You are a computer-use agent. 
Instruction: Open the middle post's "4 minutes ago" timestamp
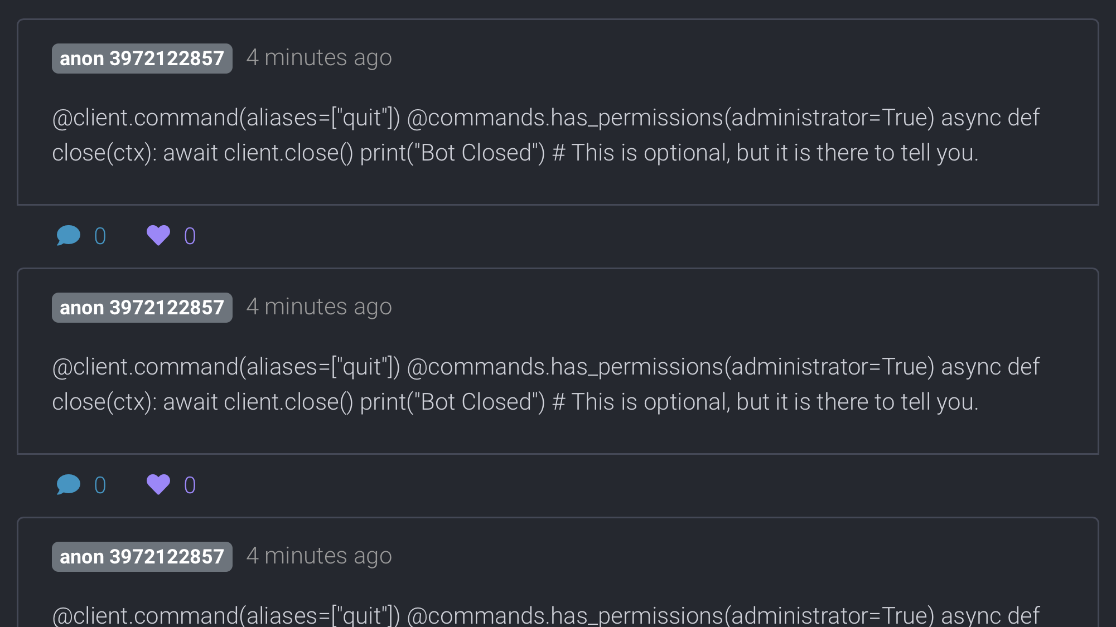319,307
